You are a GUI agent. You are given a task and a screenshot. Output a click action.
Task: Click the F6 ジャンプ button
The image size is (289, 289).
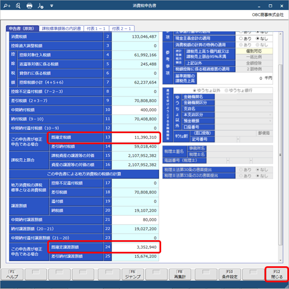click(133, 274)
